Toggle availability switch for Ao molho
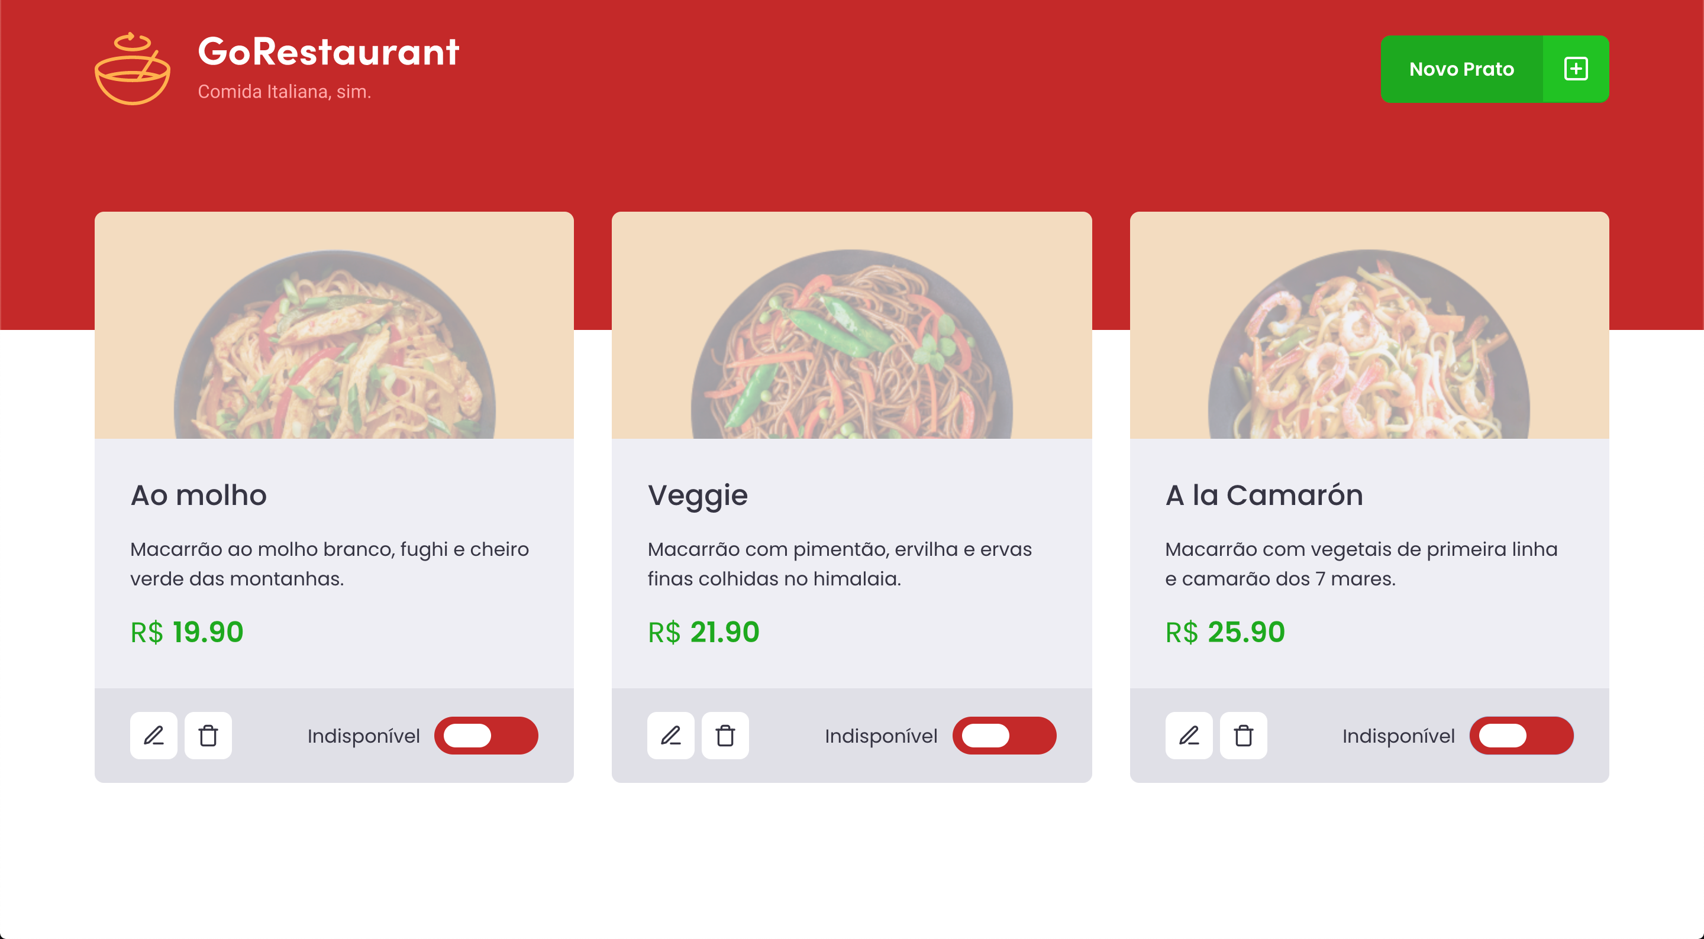This screenshot has height=939, width=1704. (487, 736)
